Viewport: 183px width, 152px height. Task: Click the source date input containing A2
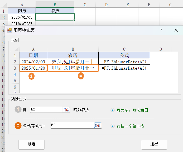point(46,110)
